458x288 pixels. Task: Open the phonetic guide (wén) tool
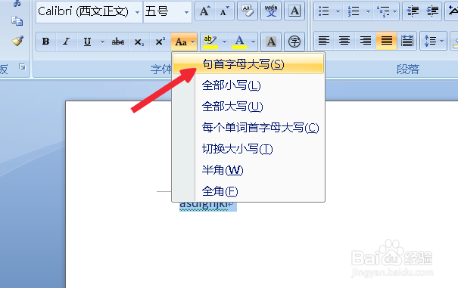[x=271, y=11]
